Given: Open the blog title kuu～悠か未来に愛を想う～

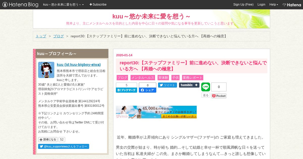Looking at the screenshot, I should (151, 16).
